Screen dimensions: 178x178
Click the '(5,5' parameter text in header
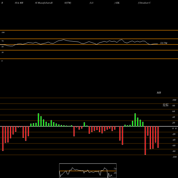click(x=91, y=3)
